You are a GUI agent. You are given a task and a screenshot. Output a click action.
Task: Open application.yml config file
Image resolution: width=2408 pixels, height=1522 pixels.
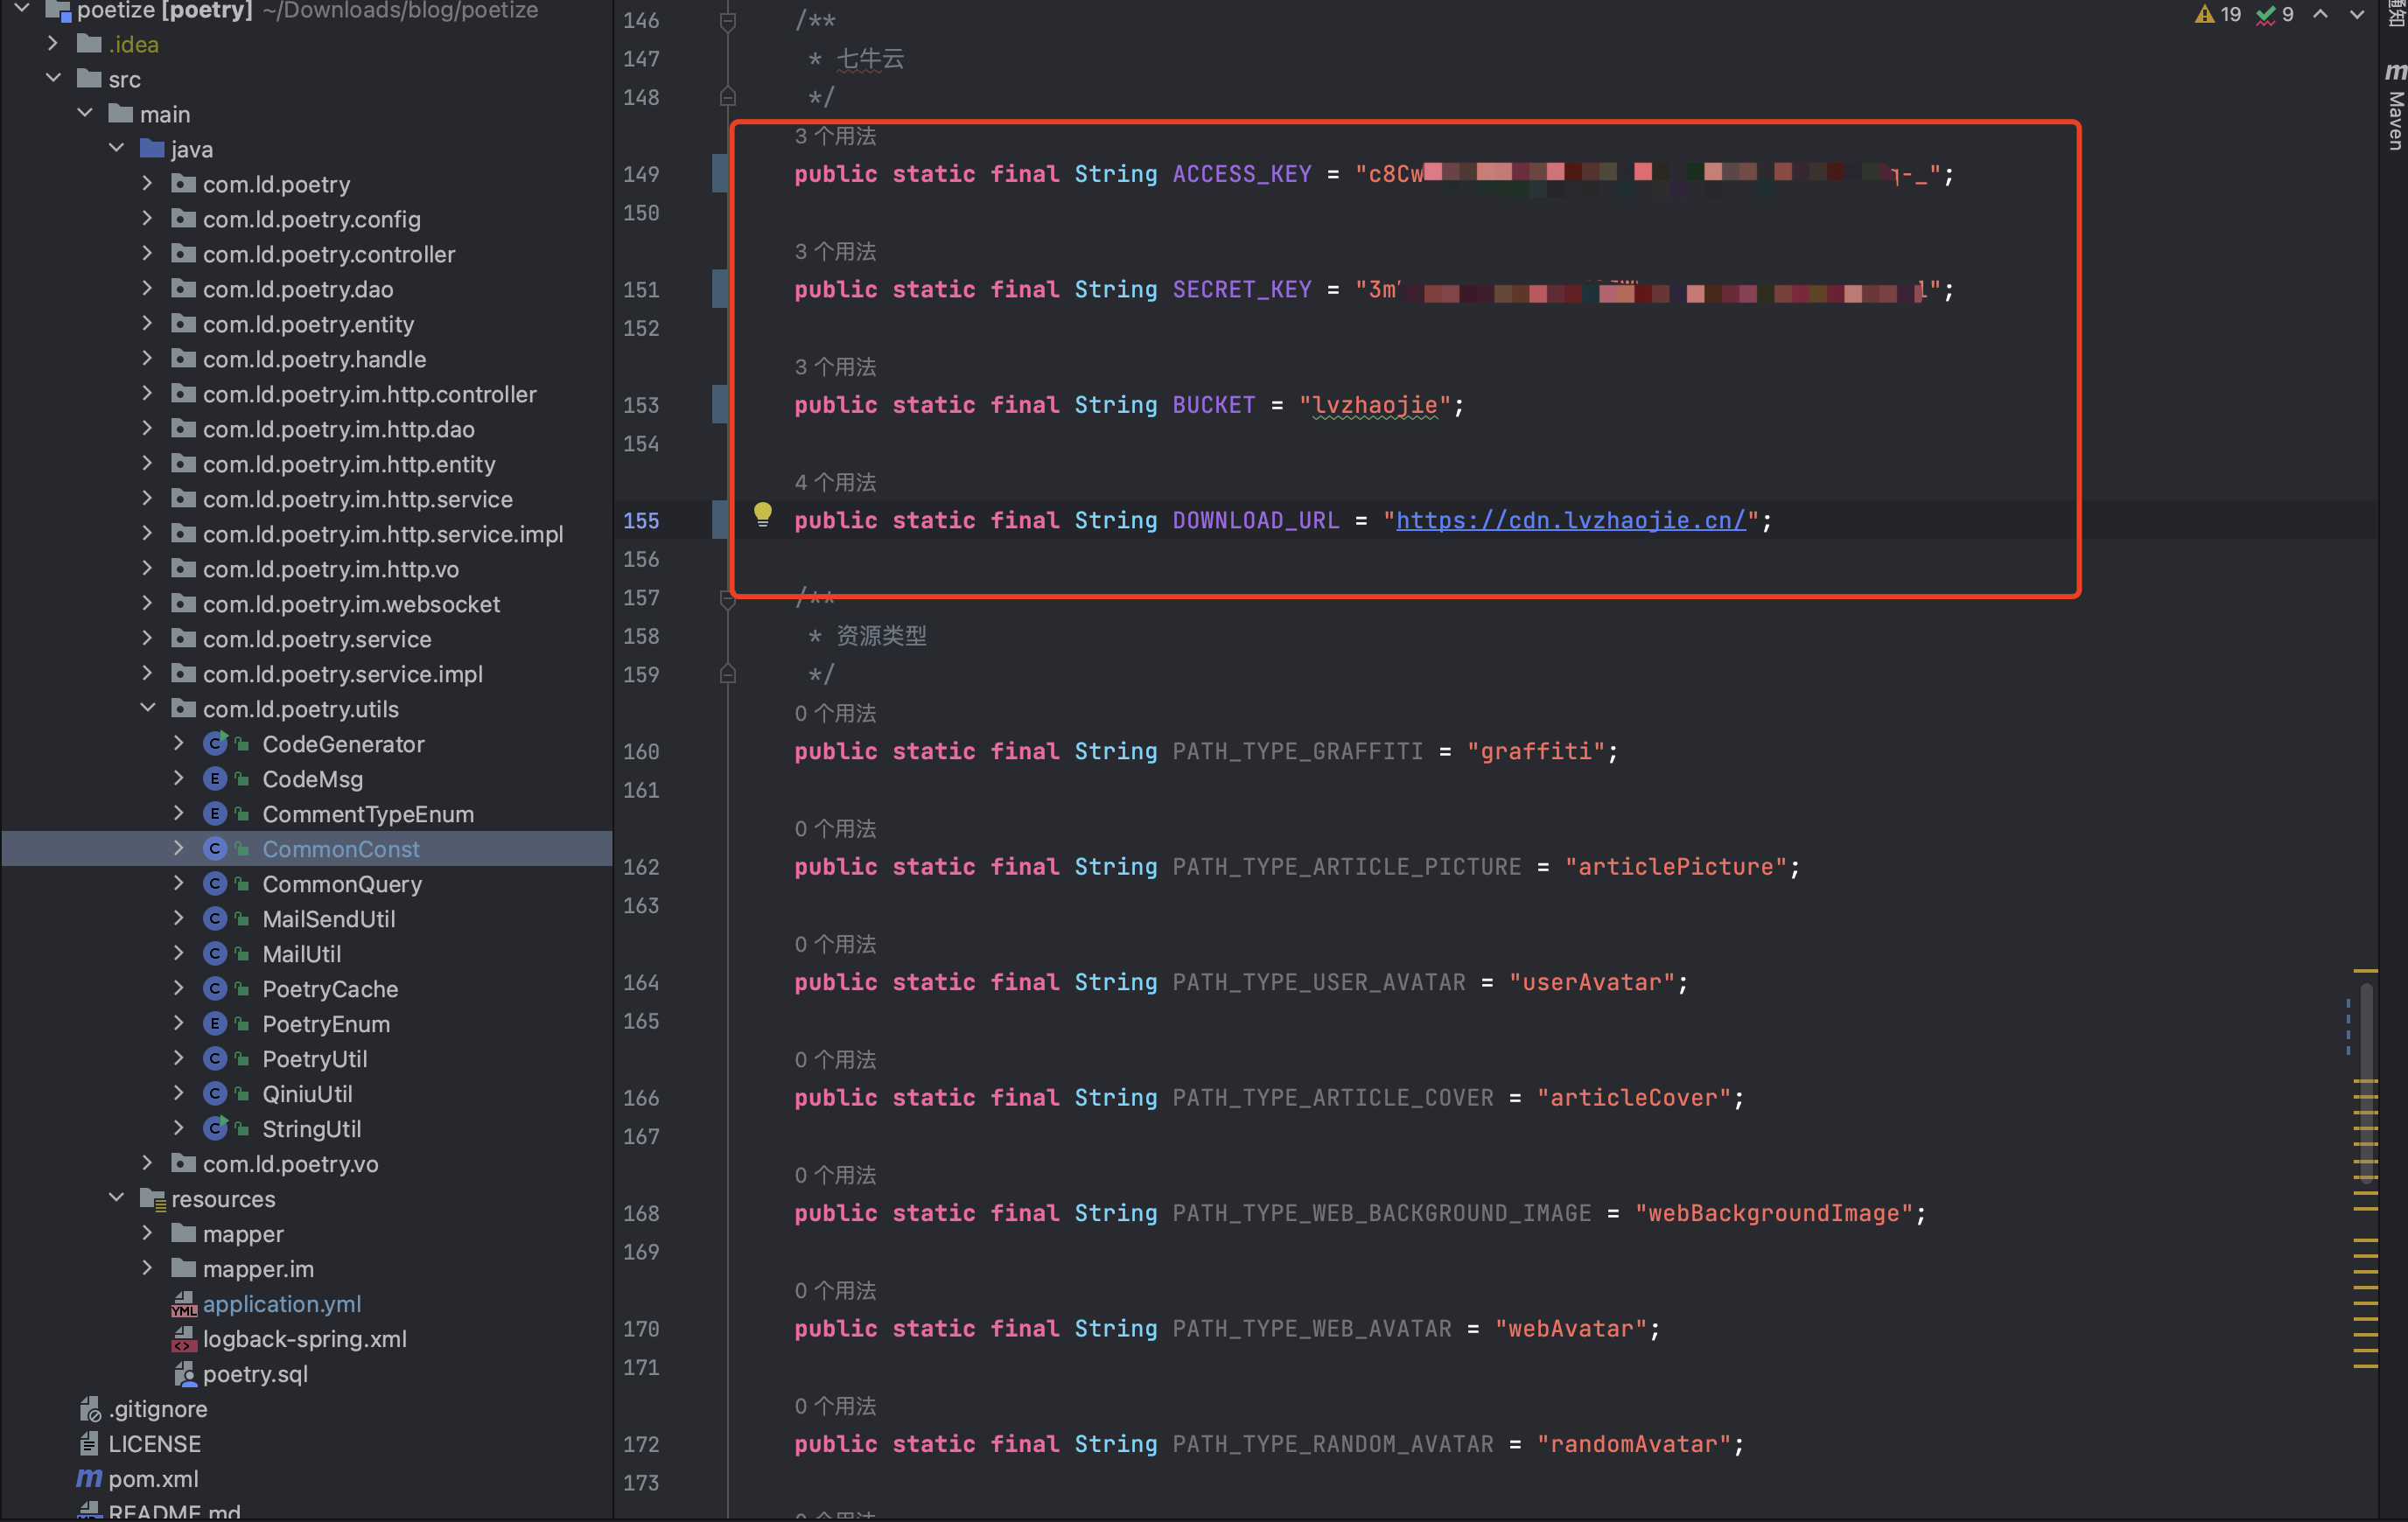coord(281,1303)
